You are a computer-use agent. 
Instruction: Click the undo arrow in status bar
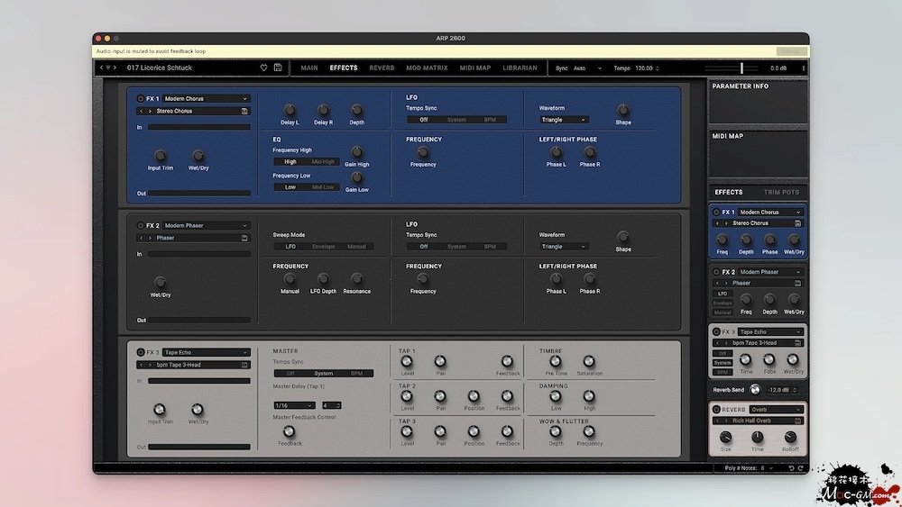coord(791,468)
